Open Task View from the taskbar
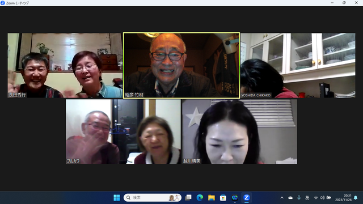 (x=188, y=198)
